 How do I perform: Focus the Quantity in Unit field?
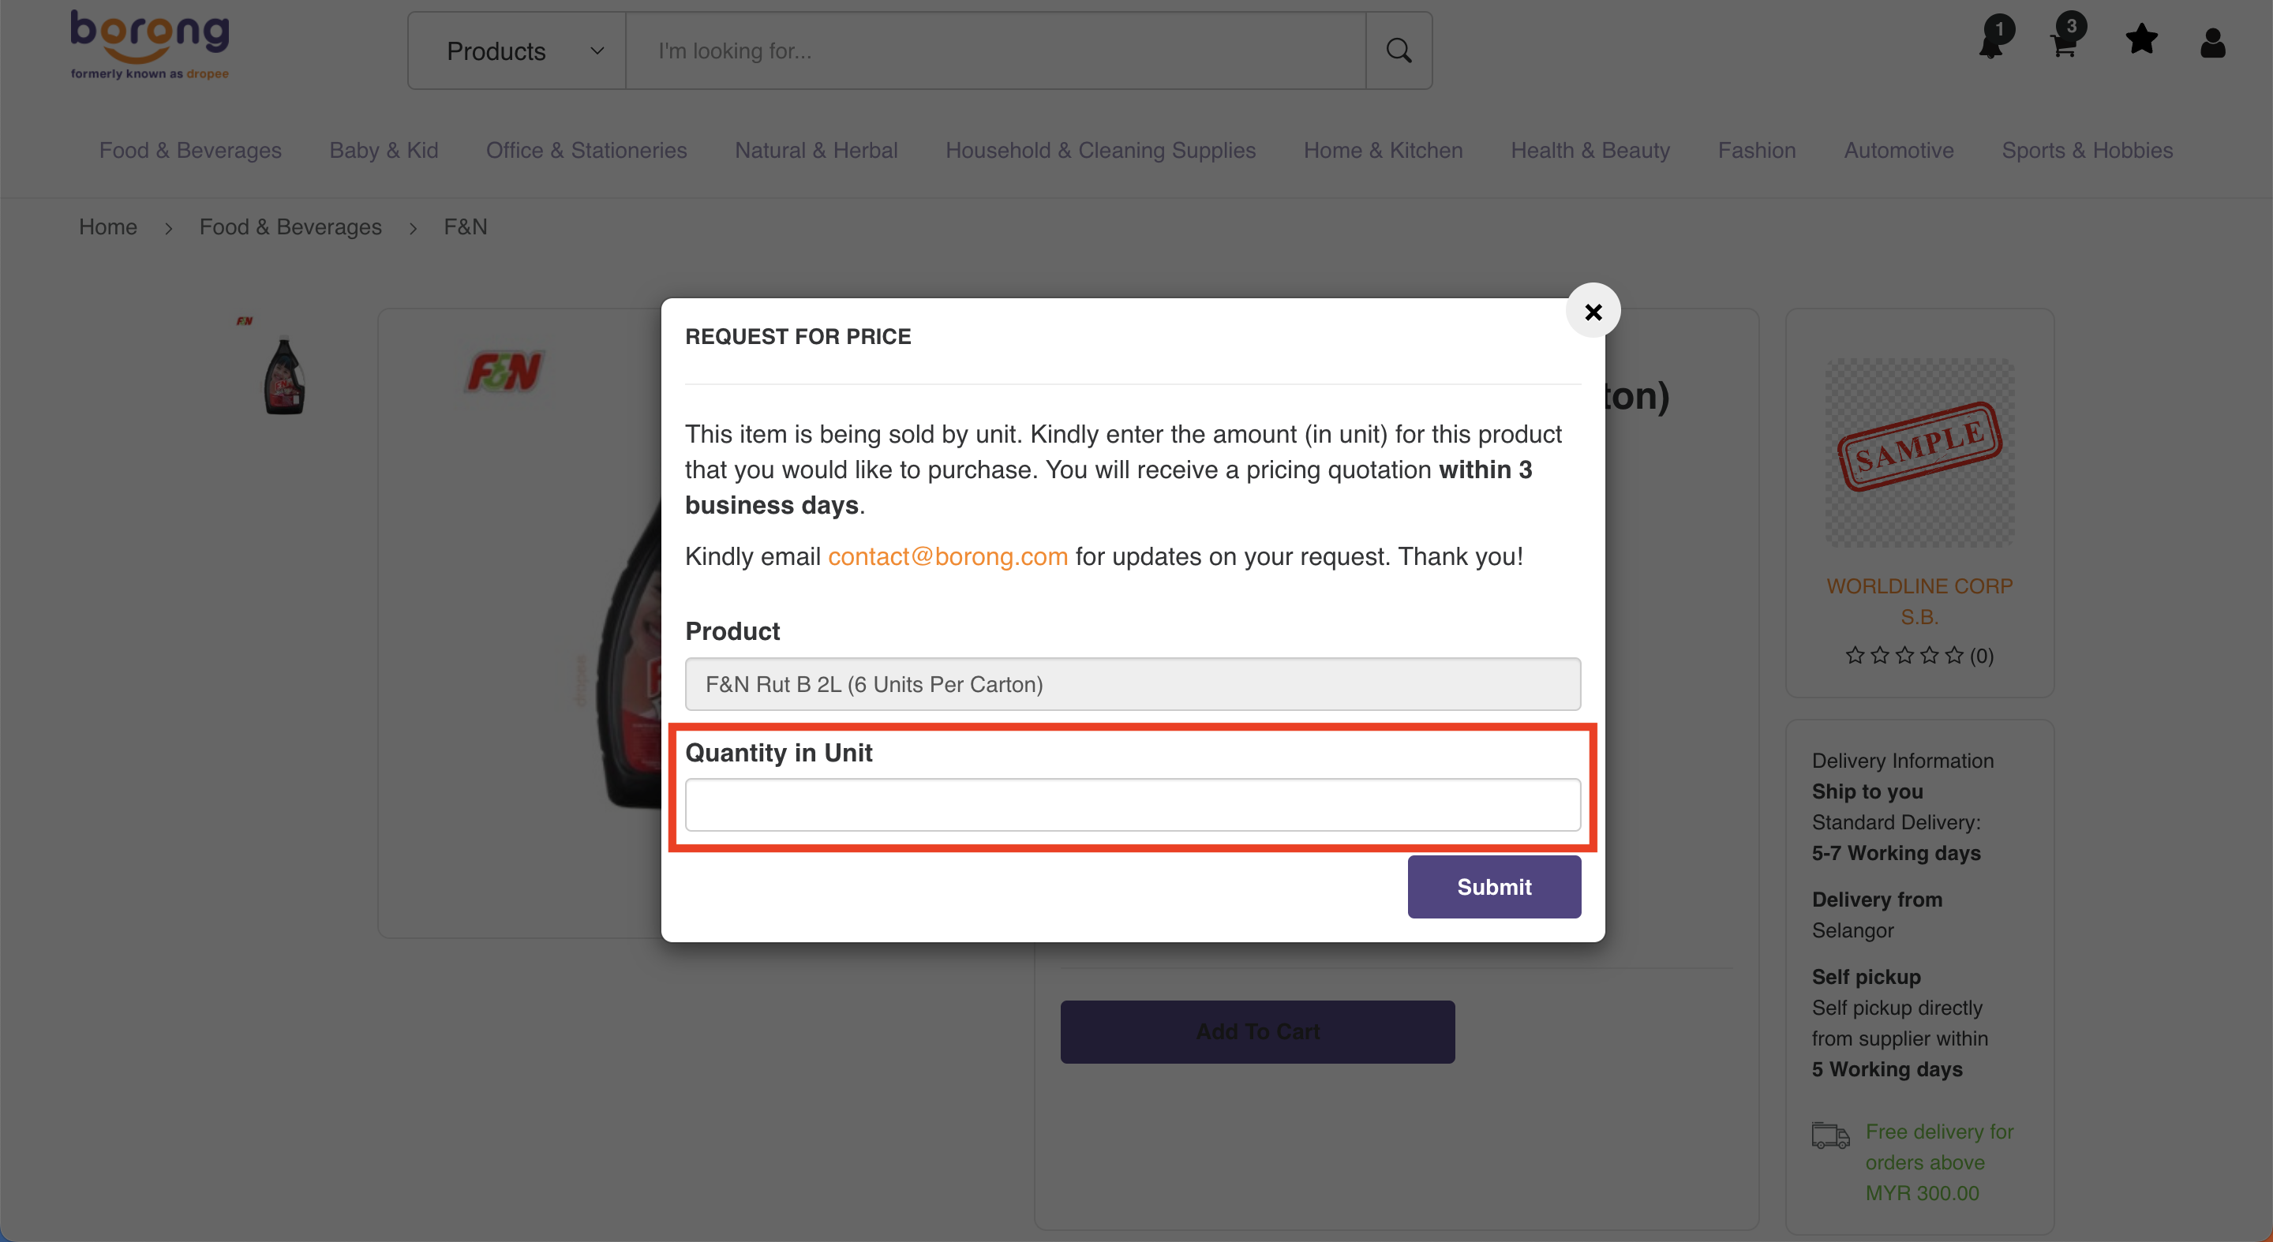coord(1132,805)
